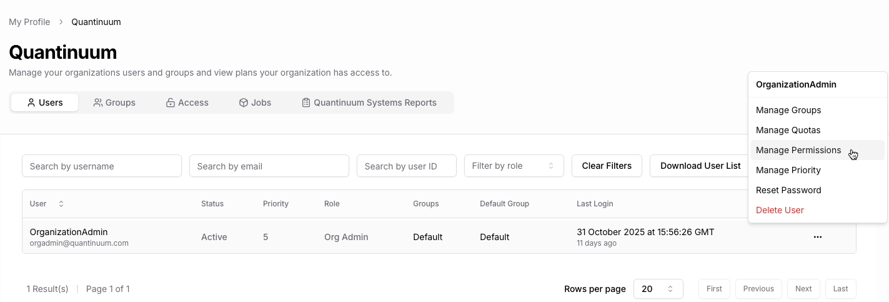
Task: Select Reset Password menu option
Action: tap(788, 190)
